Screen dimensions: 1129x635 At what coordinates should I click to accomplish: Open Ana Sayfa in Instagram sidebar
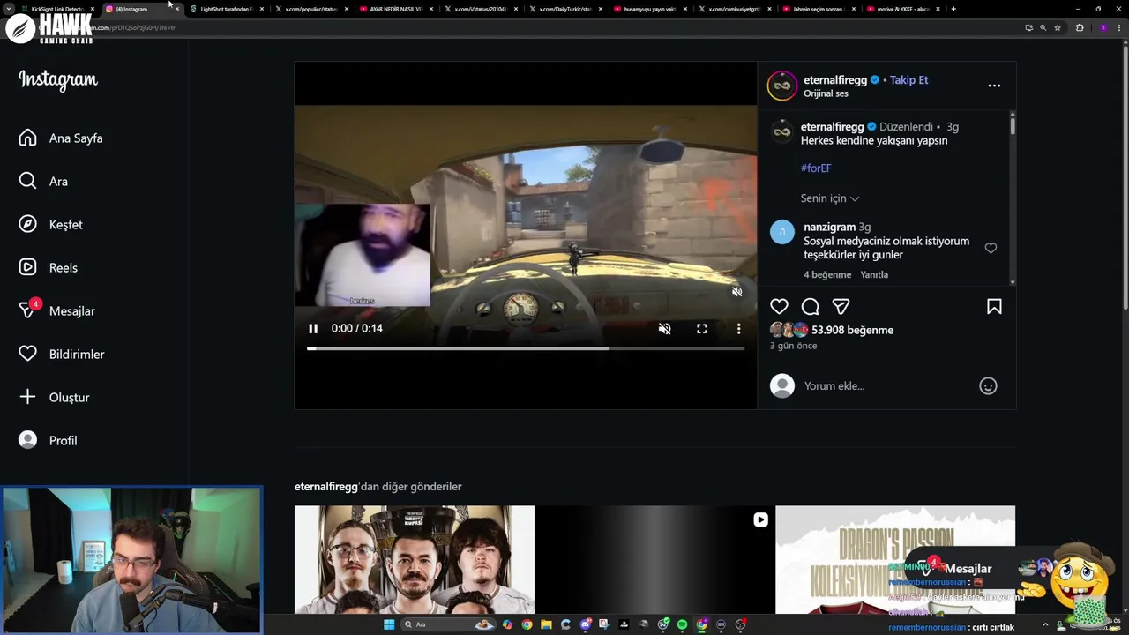coord(61,138)
